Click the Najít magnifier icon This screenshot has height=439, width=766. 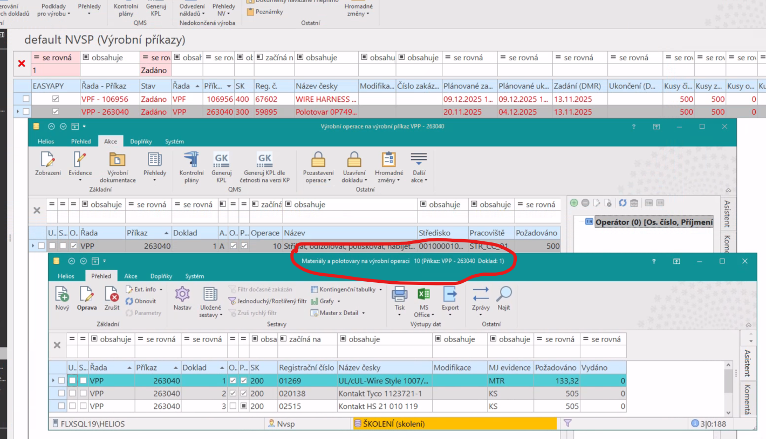click(x=504, y=294)
